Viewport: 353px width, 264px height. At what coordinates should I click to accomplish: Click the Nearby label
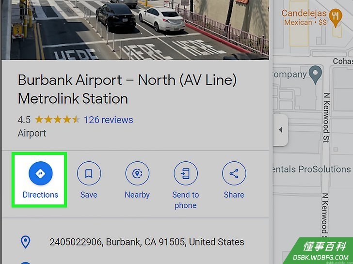[137, 195]
